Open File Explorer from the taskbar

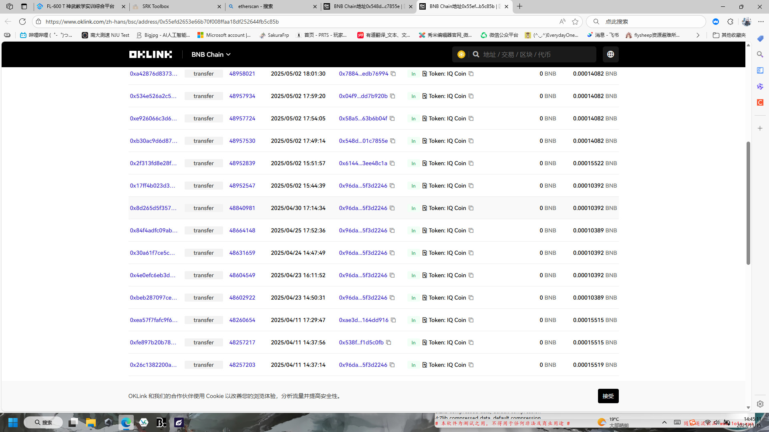point(91,422)
